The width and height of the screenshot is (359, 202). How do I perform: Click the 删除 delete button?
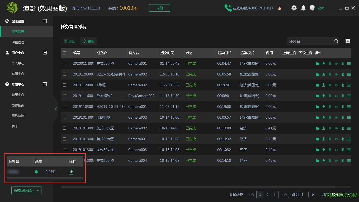click(69, 41)
